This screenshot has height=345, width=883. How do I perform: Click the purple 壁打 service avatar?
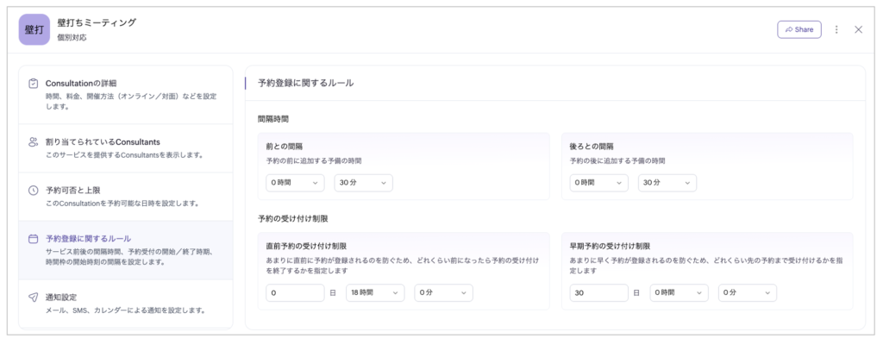coord(34,29)
